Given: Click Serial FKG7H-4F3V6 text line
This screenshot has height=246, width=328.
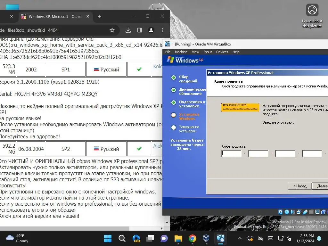Looking at the screenshot, I should pyautogui.click(x=49, y=94).
